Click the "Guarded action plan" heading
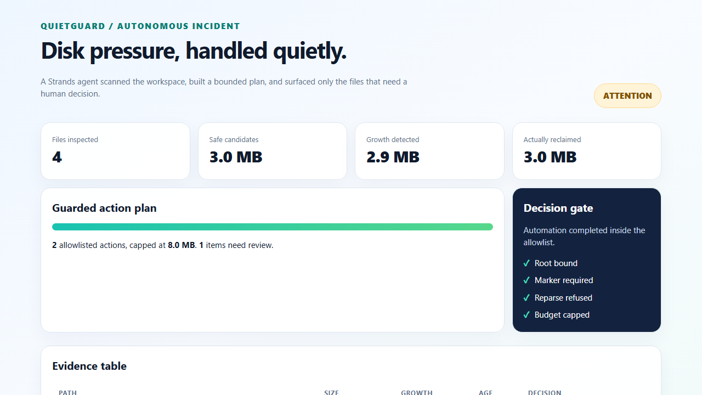 pos(104,208)
